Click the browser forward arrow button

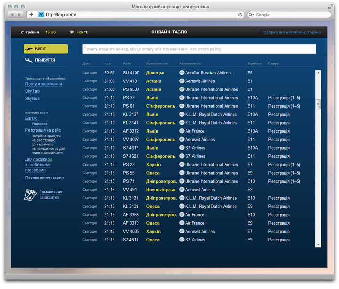pos(20,15)
